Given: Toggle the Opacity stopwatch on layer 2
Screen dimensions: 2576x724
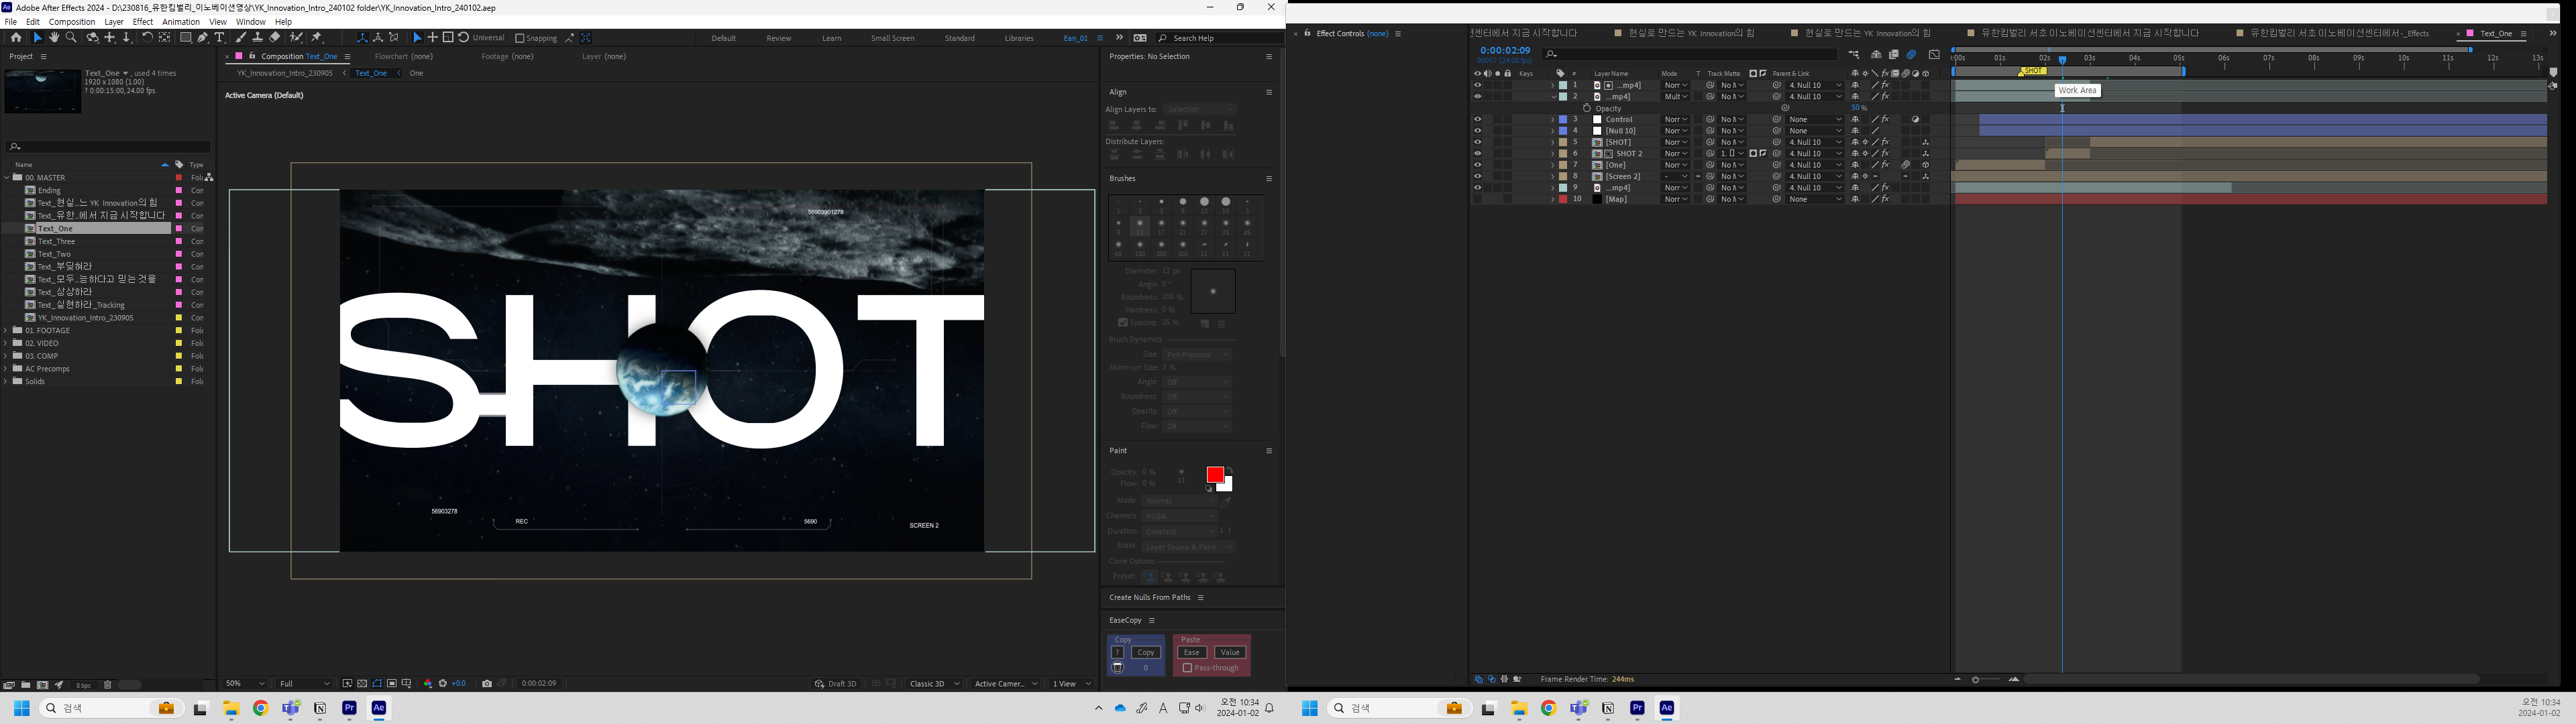Looking at the screenshot, I should pos(1587,108).
